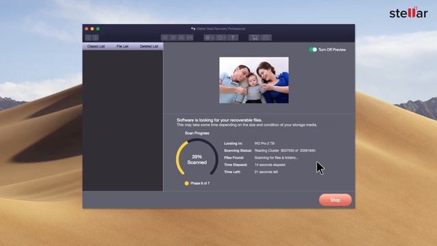Click the 'Reading Cluster' scanning status value
The image size is (437, 246).
[x=285, y=150]
